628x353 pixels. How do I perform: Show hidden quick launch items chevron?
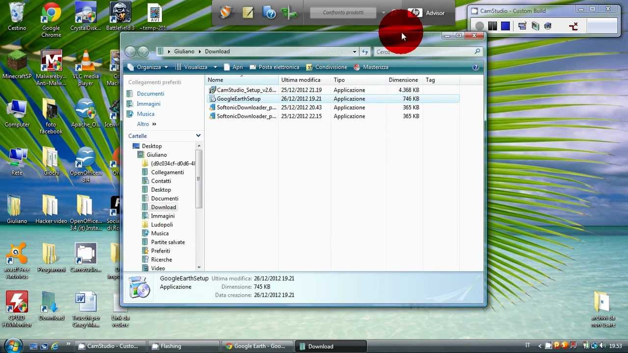68,344
